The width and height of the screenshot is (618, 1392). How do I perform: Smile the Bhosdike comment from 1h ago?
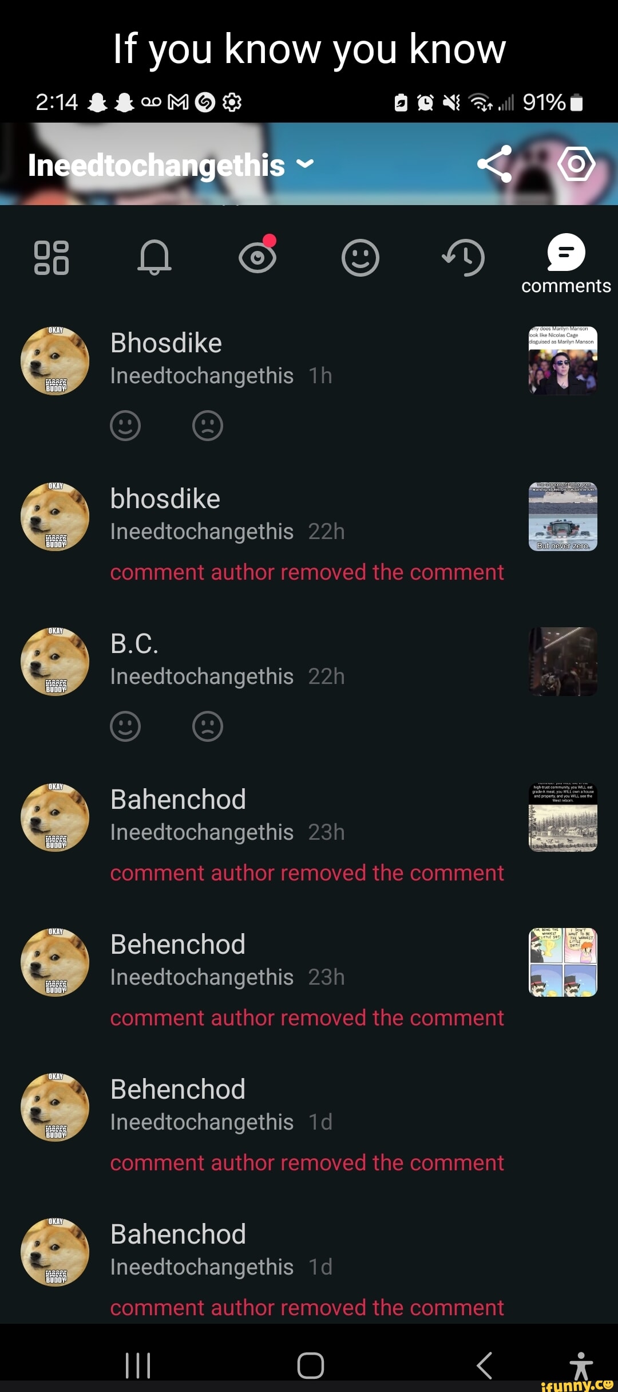tap(125, 426)
